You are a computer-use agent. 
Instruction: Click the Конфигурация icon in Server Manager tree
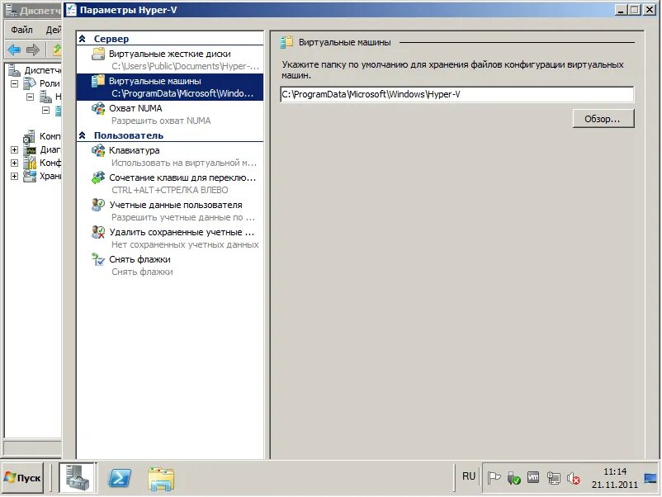30,163
